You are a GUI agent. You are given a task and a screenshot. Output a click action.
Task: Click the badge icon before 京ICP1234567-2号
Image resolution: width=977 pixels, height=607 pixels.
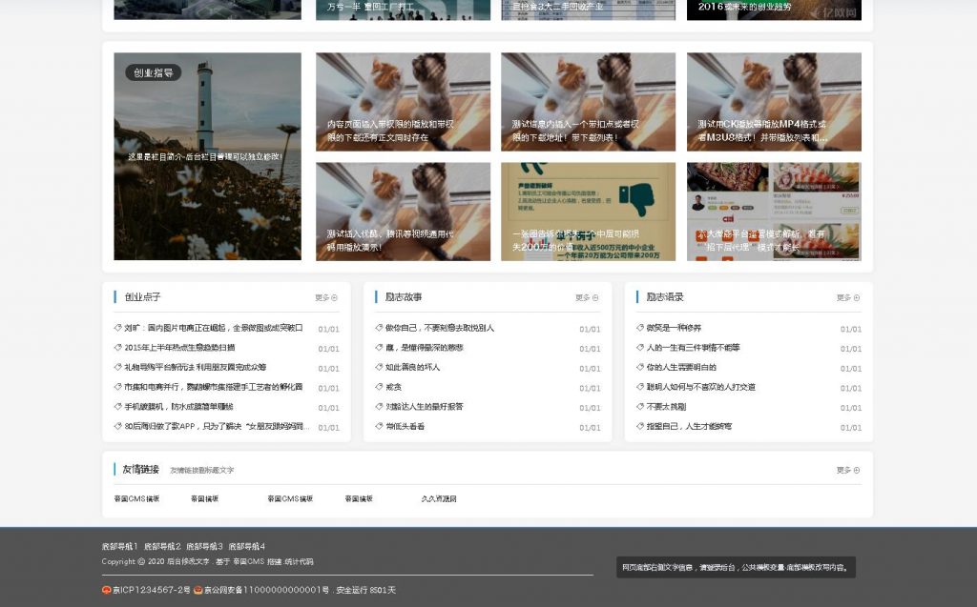point(107,590)
